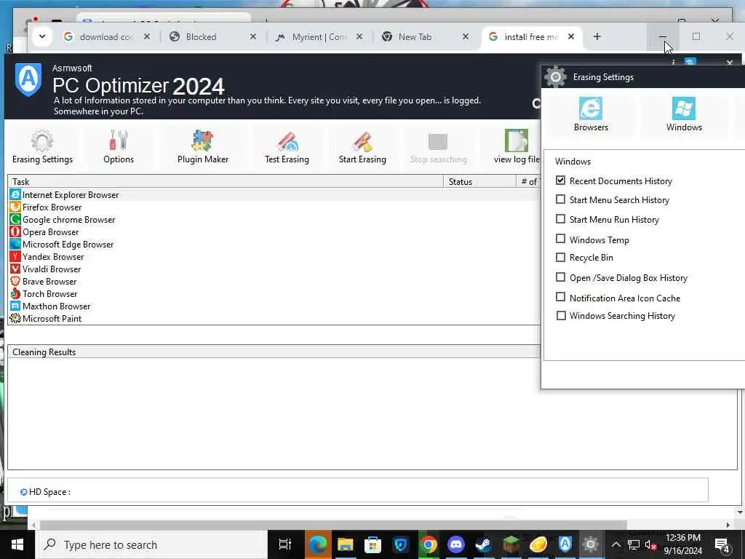Click scrollbar right arrow
The width and height of the screenshot is (745, 559).
coord(728,525)
